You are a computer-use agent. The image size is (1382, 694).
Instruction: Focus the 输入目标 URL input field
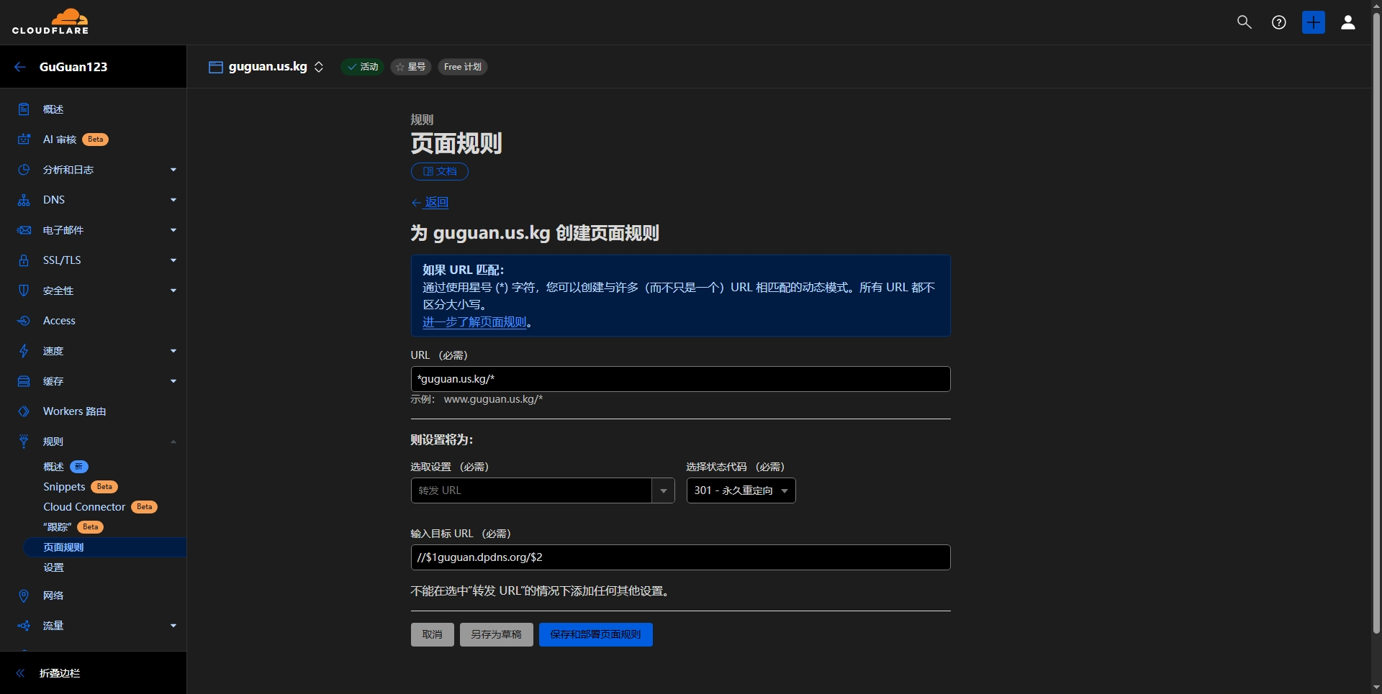[x=681, y=557]
